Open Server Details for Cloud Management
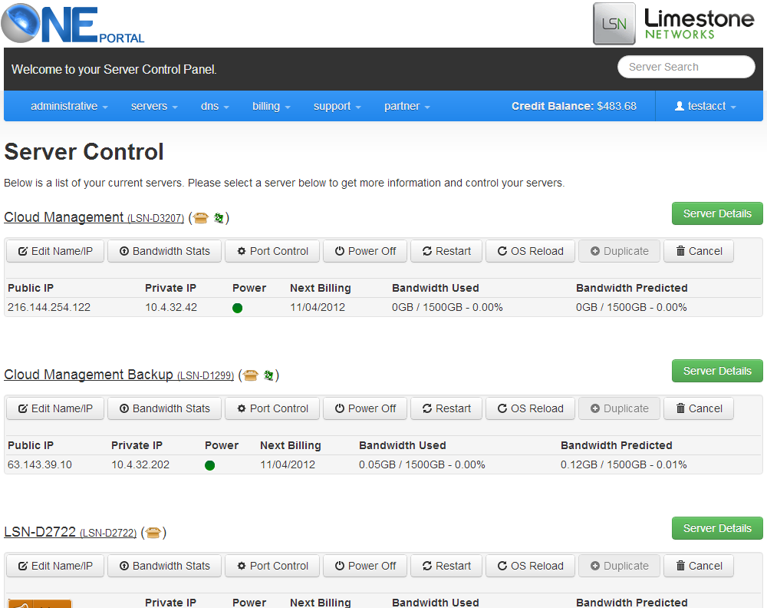 tap(717, 213)
